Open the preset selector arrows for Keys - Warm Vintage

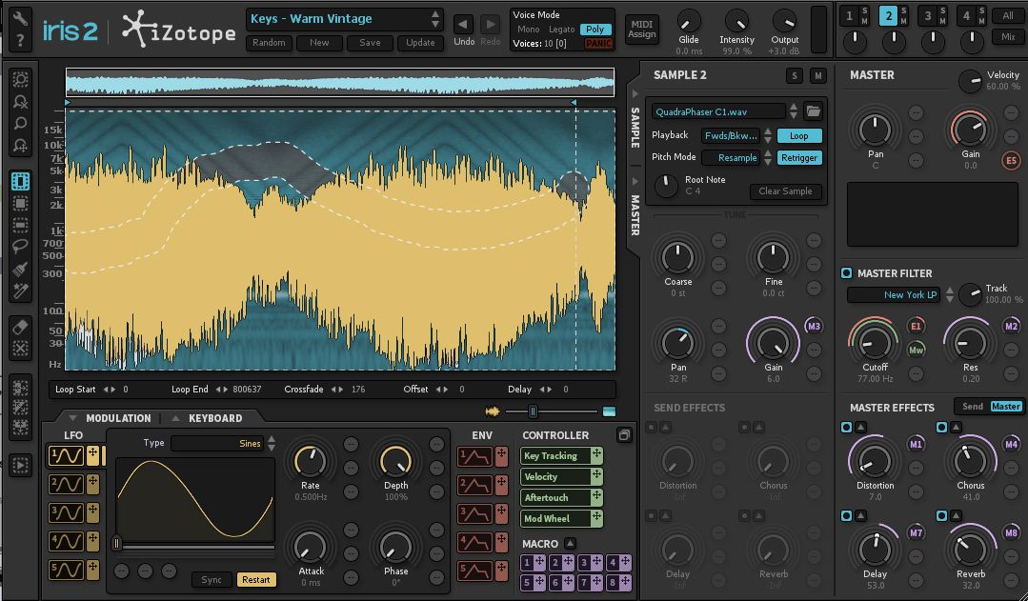coord(435,19)
